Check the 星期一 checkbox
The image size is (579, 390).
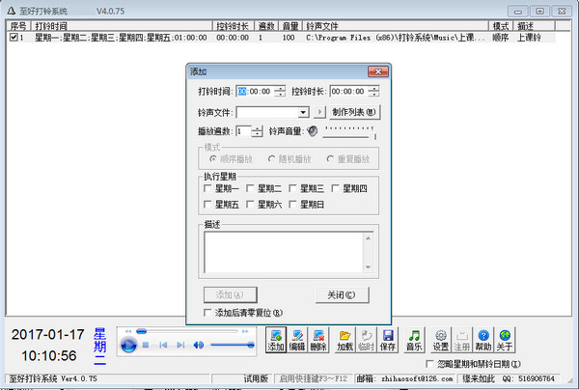208,189
